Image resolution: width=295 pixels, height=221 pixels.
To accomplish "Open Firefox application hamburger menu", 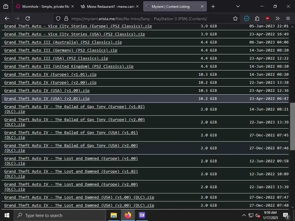I will pos(288,18).
